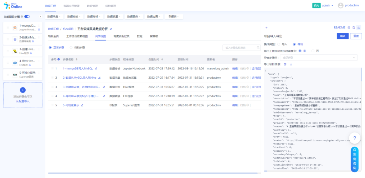This screenshot has width=365, height=178.
Task: Switch to 机构管理 top menu
Action: [110, 6]
